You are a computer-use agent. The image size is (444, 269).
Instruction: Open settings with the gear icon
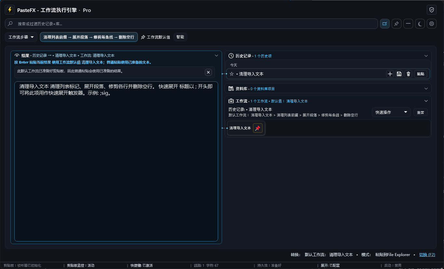432,24
